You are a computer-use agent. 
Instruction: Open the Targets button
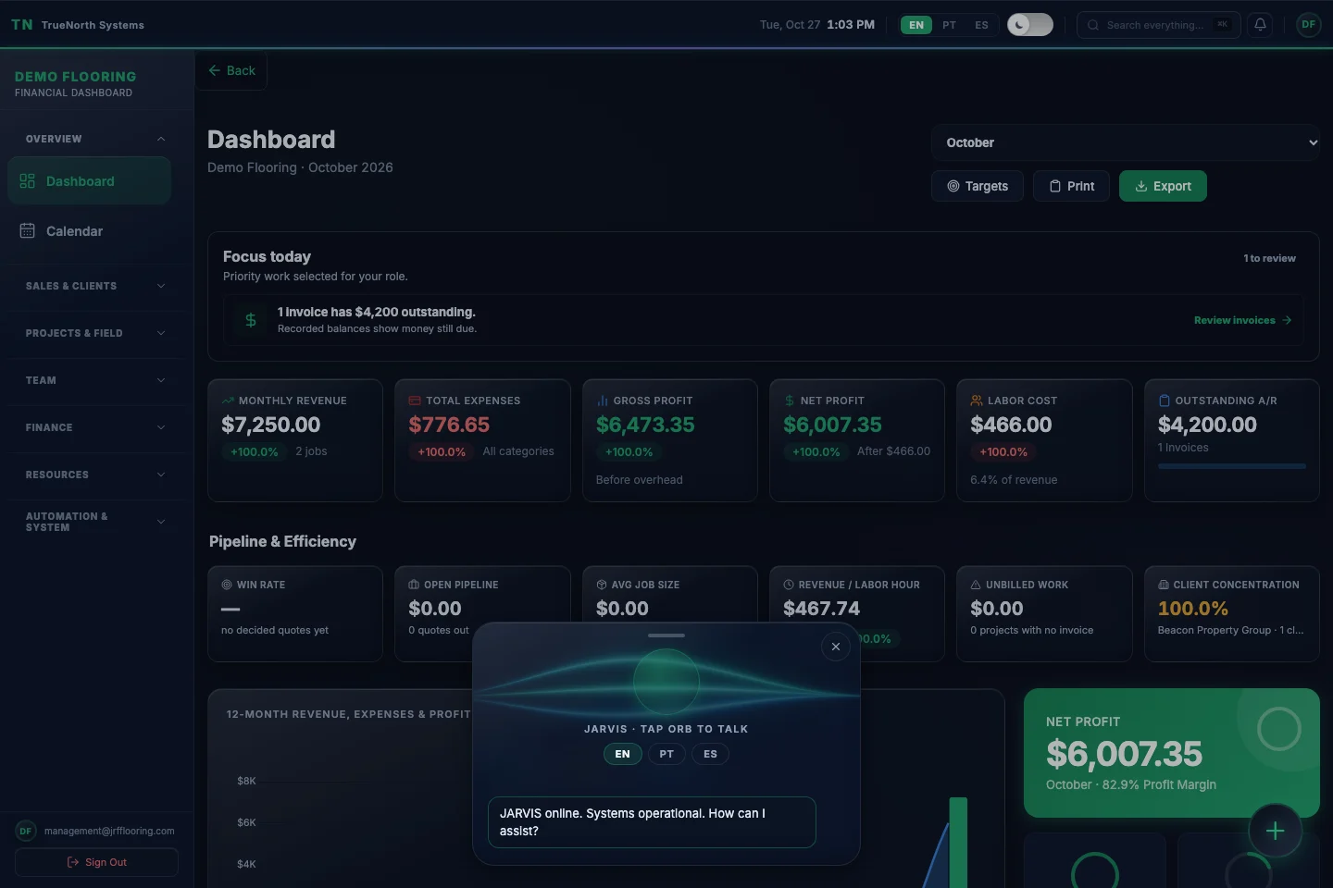pyautogui.click(x=978, y=186)
